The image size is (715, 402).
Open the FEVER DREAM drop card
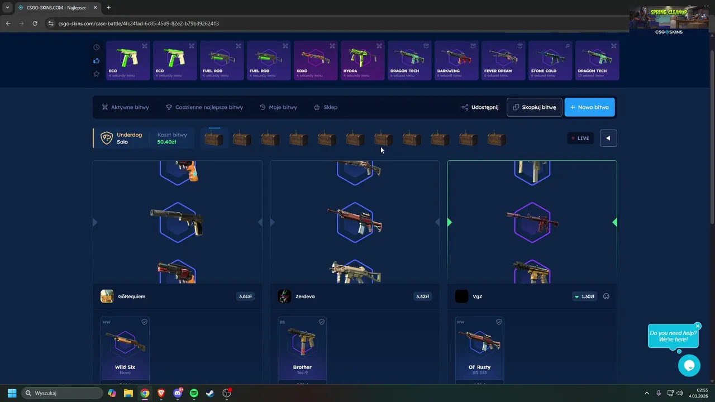coord(503,60)
